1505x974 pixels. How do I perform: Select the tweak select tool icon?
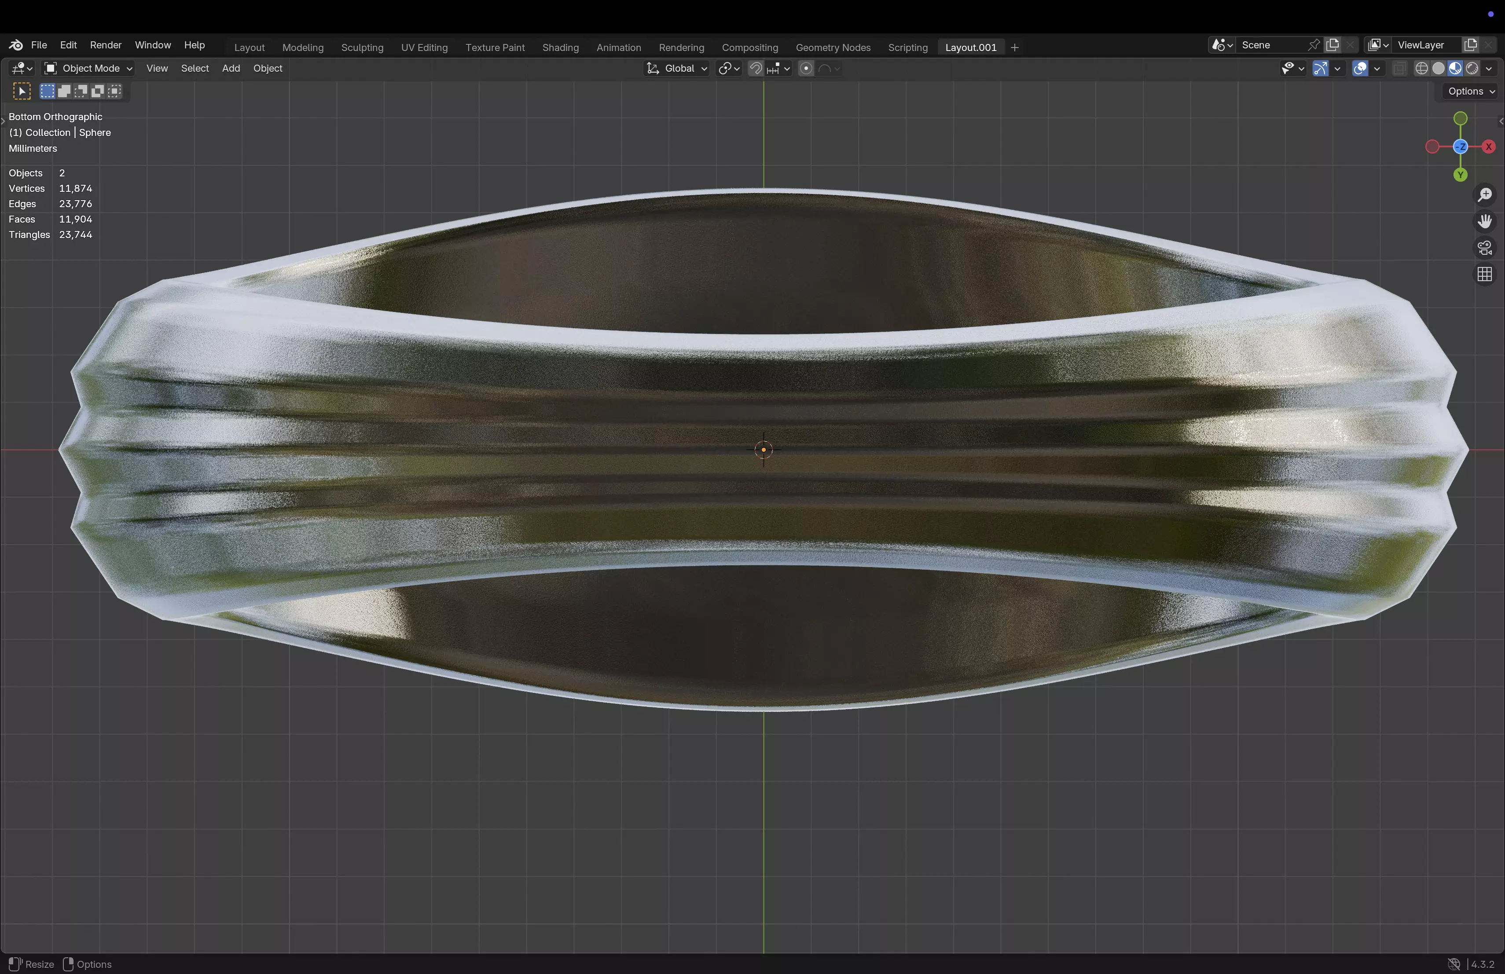(x=22, y=91)
